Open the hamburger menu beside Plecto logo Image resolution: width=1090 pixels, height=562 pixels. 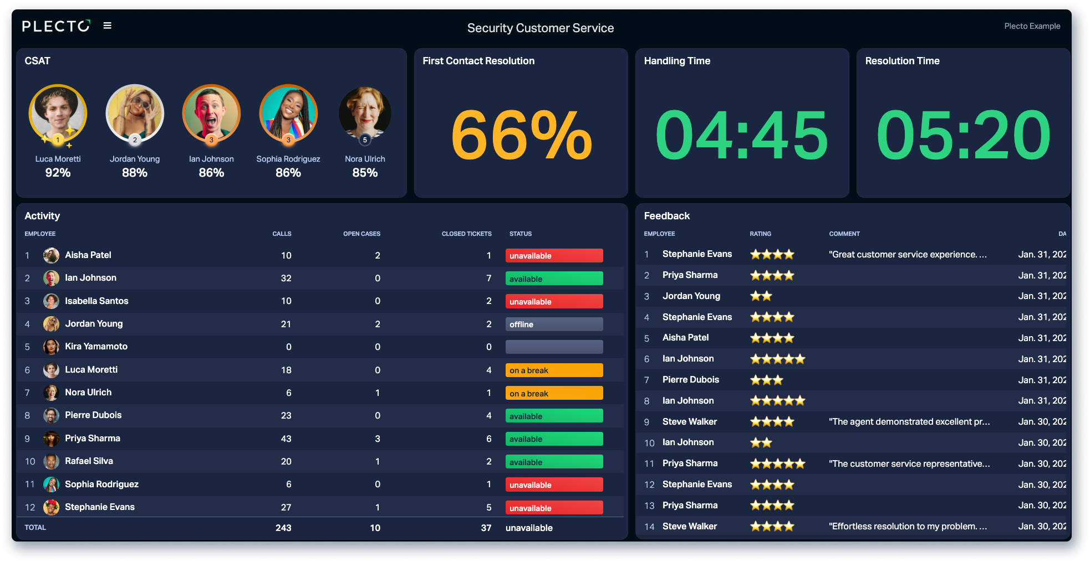pos(108,25)
